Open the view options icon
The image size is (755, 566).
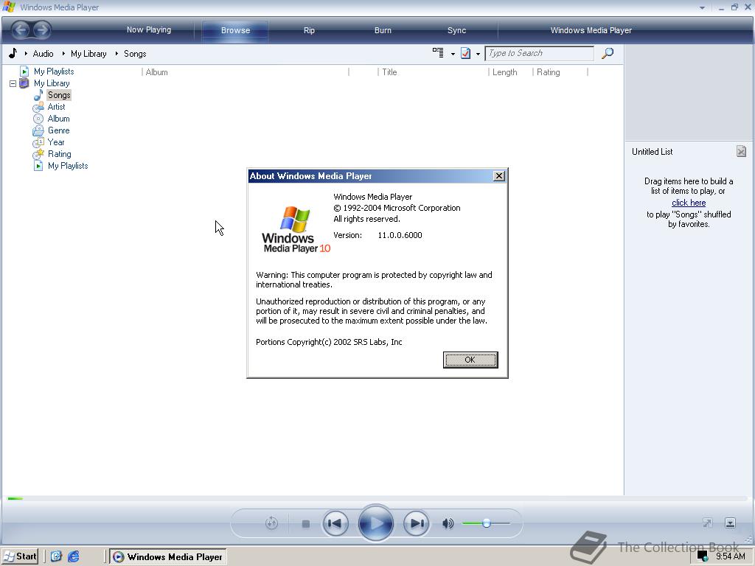pos(438,53)
